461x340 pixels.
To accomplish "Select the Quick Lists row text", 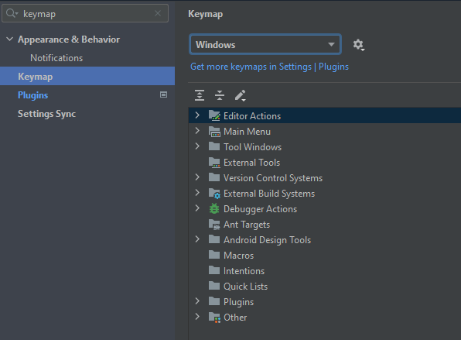I will pos(245,287).
